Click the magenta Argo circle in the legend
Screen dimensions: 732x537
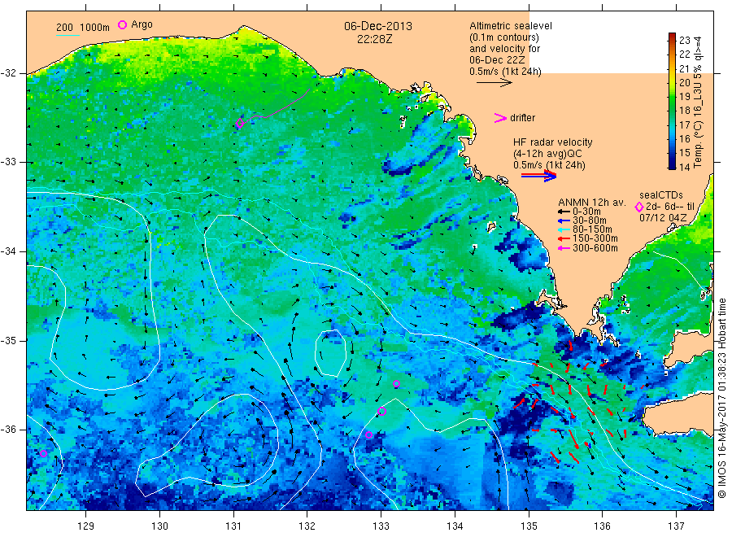tap(122, 24)
